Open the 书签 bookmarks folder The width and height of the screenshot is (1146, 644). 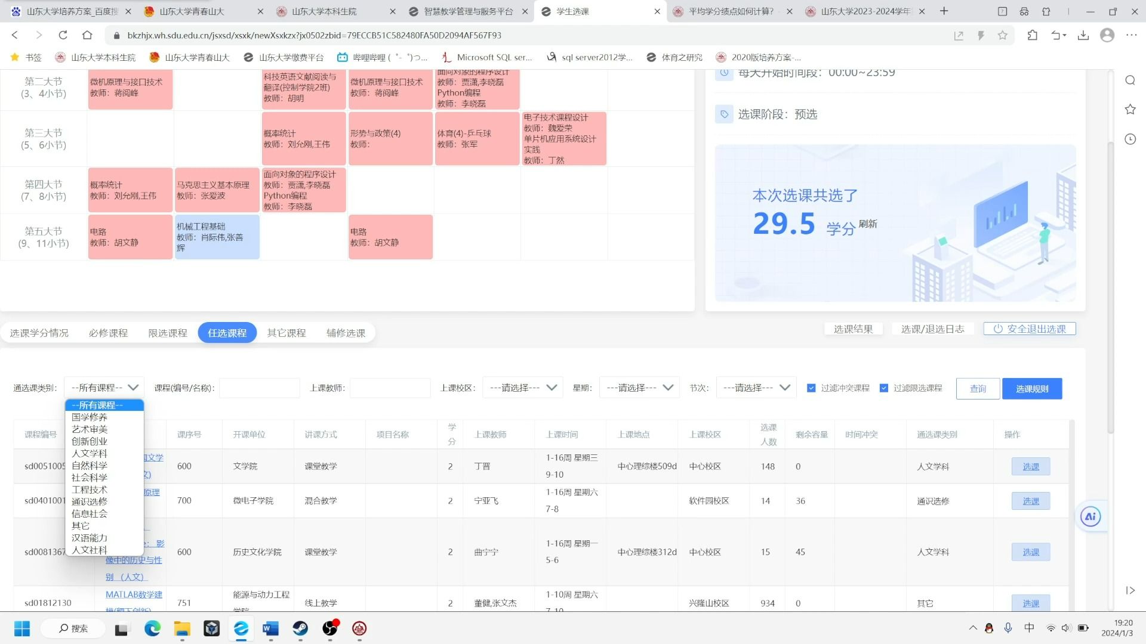(x=26, y=57)
